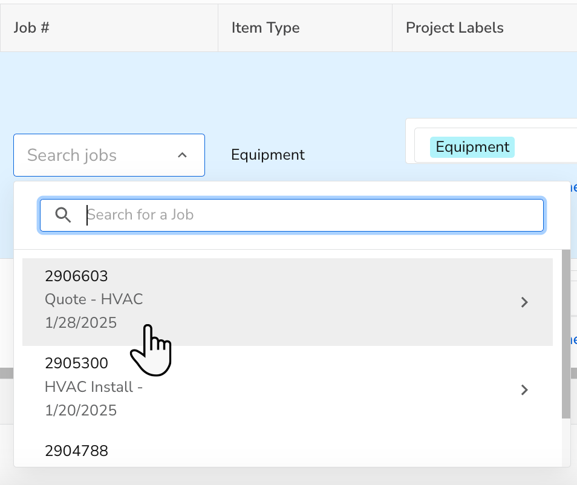Click the upward chevron on Search jobs
This screenshot has width=577, height=485.
click(x=183, y=155)
